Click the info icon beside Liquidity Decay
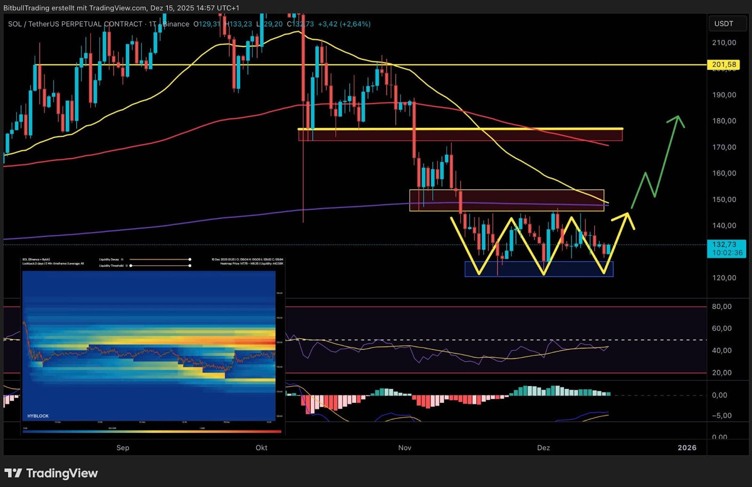752x487 pixels. click(x=122, y=259)
